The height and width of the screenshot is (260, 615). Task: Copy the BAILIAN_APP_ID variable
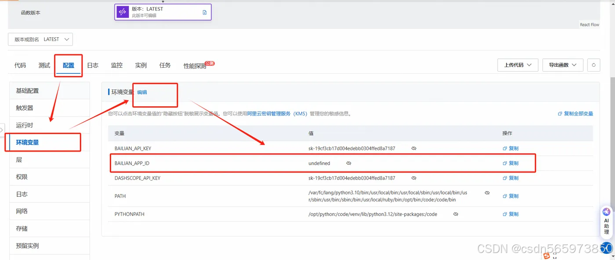coord(511,163)
